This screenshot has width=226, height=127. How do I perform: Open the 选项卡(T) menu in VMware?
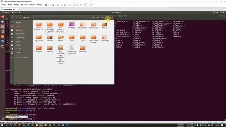(32, 5)
